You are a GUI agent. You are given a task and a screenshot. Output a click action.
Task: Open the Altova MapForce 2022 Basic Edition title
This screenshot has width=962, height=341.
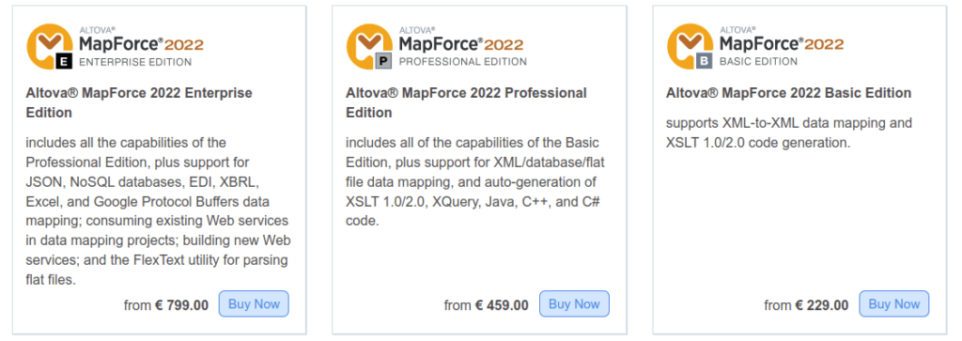tap(789, 93)
